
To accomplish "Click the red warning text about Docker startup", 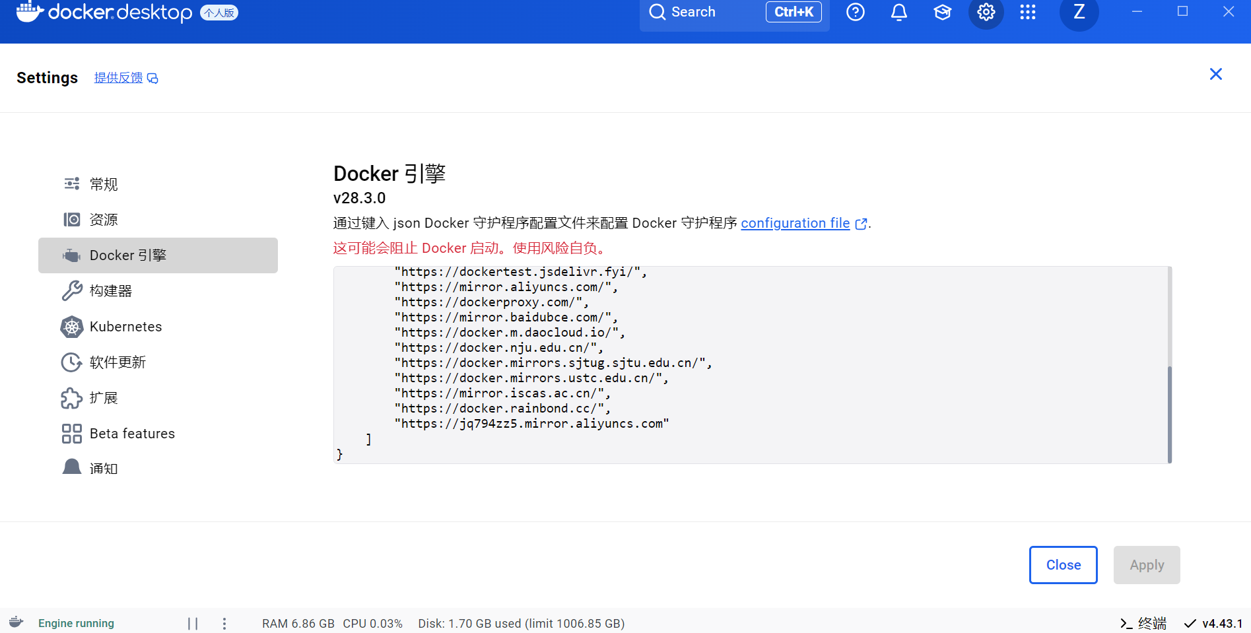I will [x=471, y=248].
